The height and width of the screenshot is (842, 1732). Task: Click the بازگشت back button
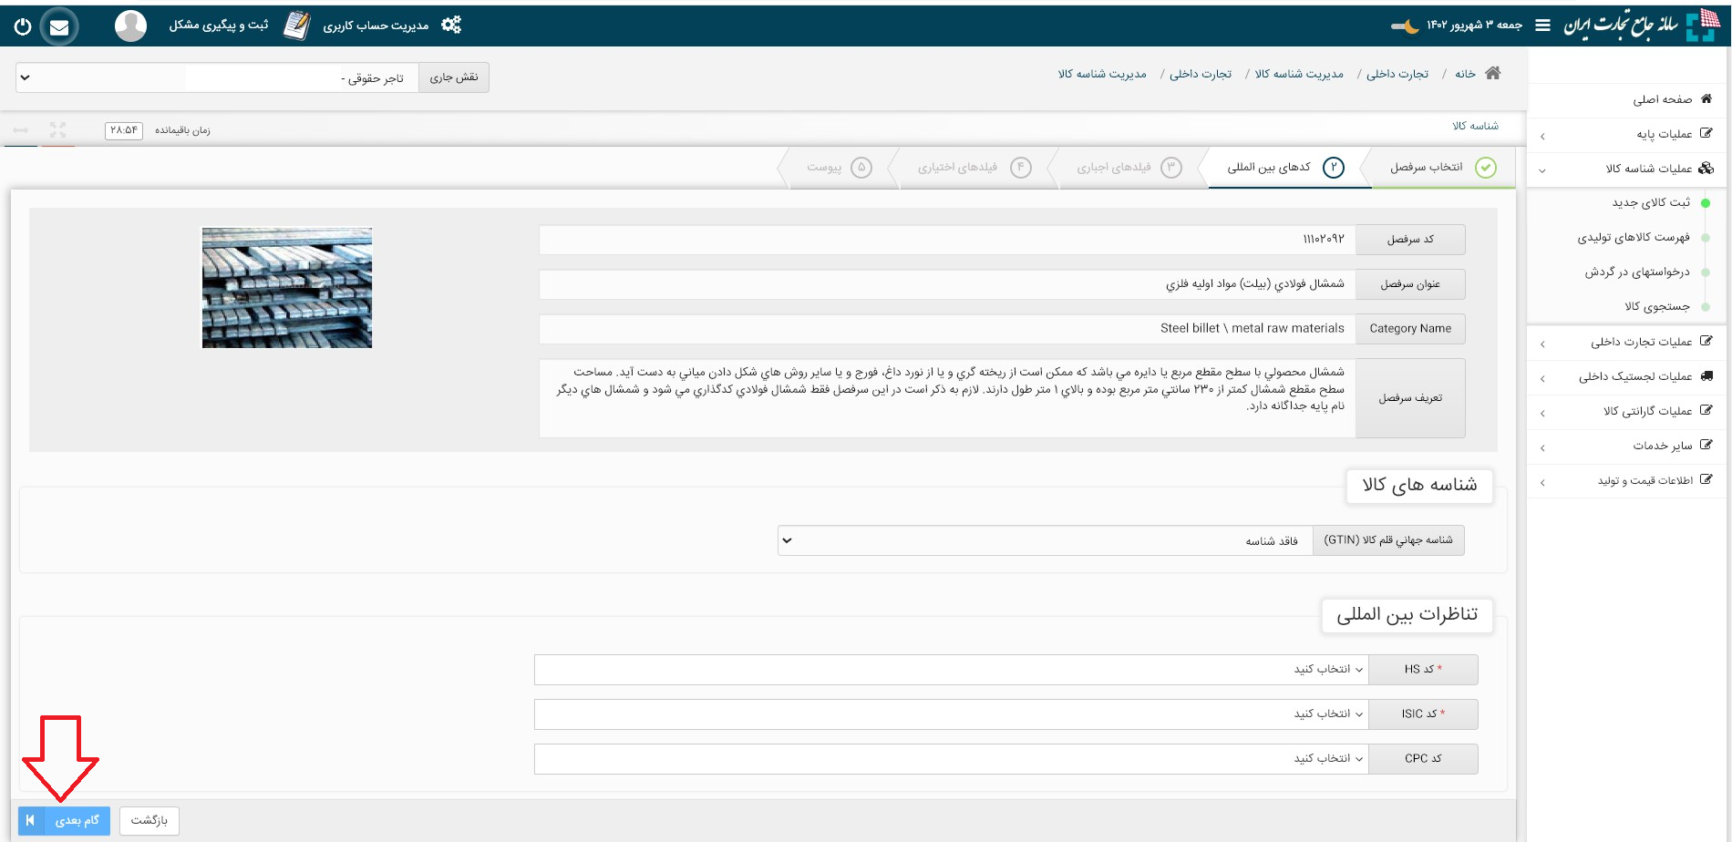(x=149, y=821)
